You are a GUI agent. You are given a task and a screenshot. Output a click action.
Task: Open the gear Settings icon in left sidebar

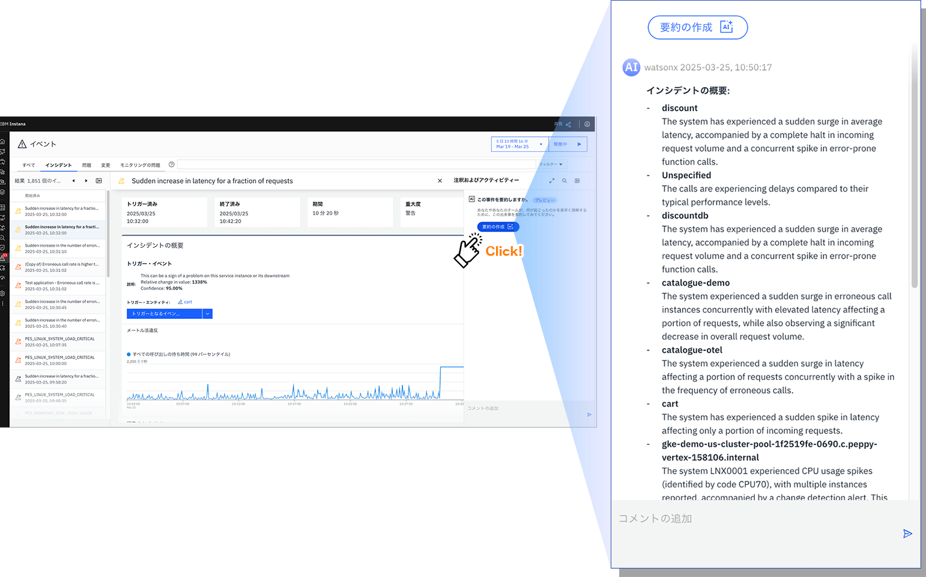pos(2,294)
